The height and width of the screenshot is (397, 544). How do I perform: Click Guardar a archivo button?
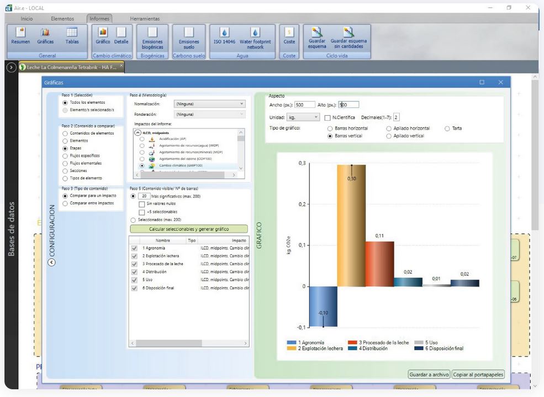[429, 374]
